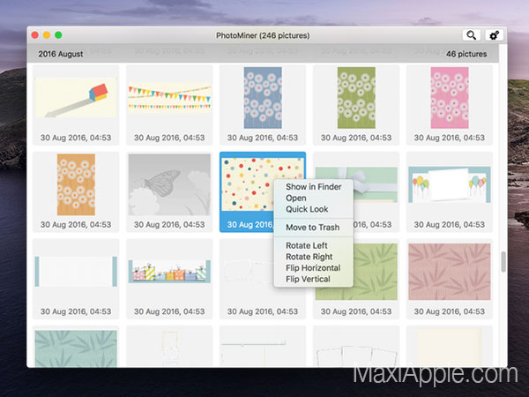529x397 pixels.
Task: Select the pink leaf pattern thumbnail
Action: (450, 272)
